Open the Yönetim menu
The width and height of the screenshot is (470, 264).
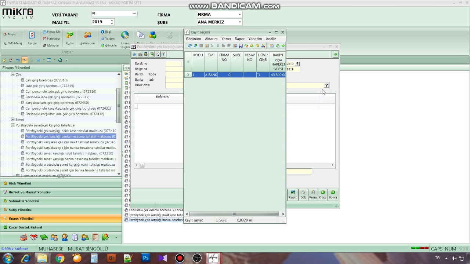click(x=255, y=39)
